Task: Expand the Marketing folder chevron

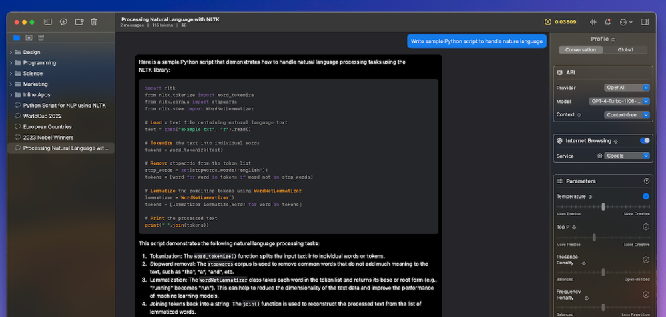Action: [11, 84]
